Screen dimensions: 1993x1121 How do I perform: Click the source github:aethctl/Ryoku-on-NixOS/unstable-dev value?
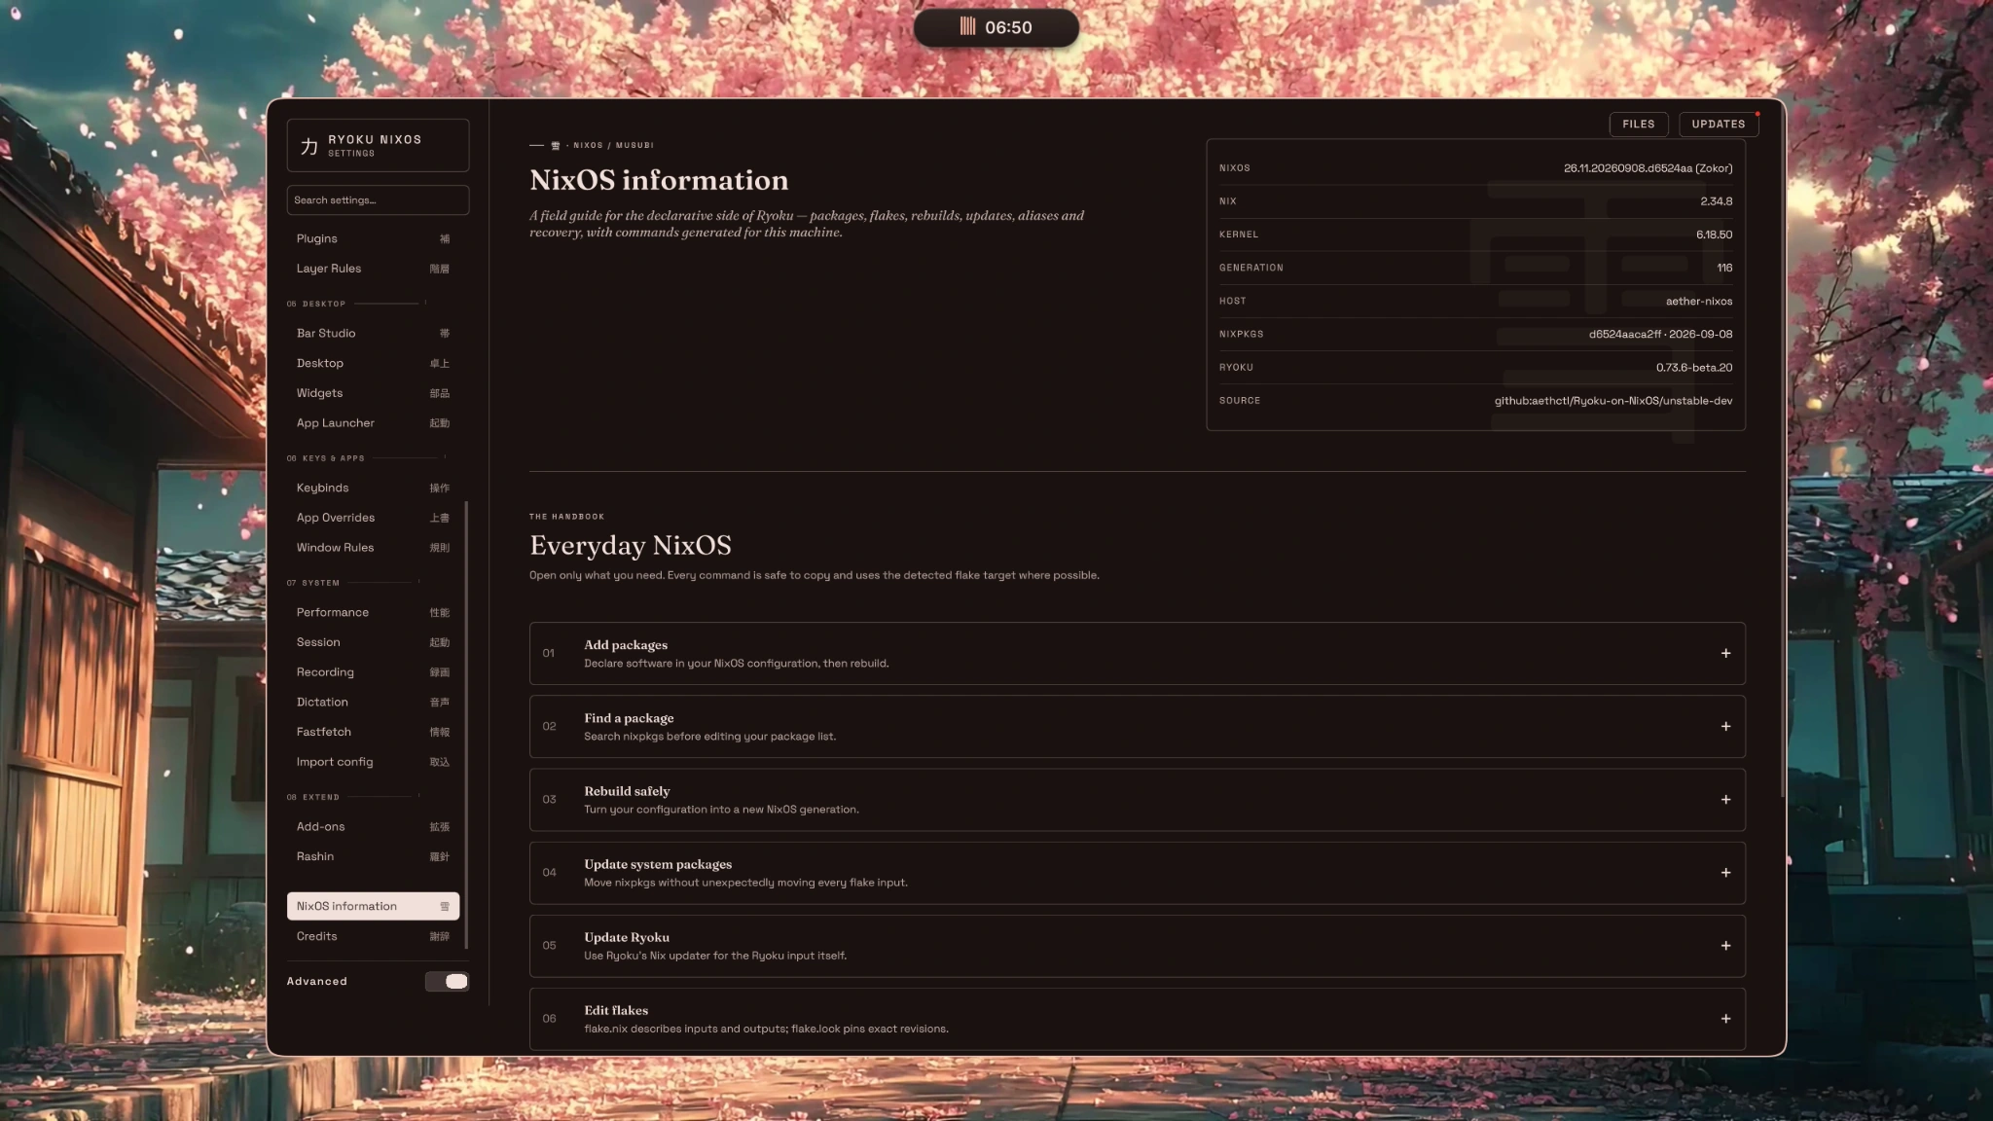(1613, 401)
